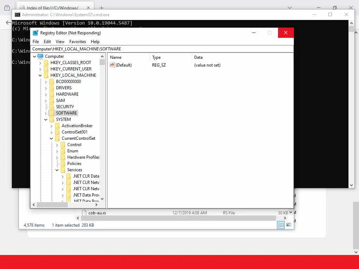This screenshot has width=359, height=269.
Task: Click the ActivationBroker folder icon
Action: point(57,126)
